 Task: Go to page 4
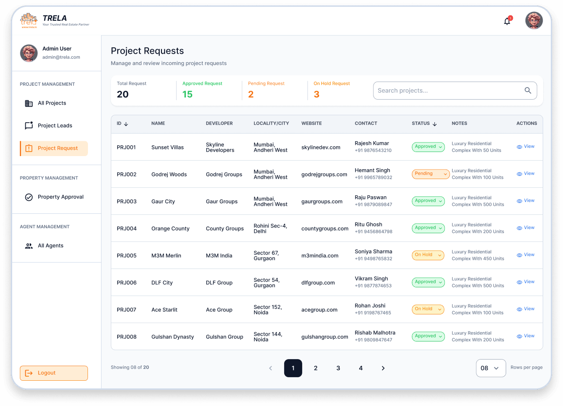(x=361, y=368)
